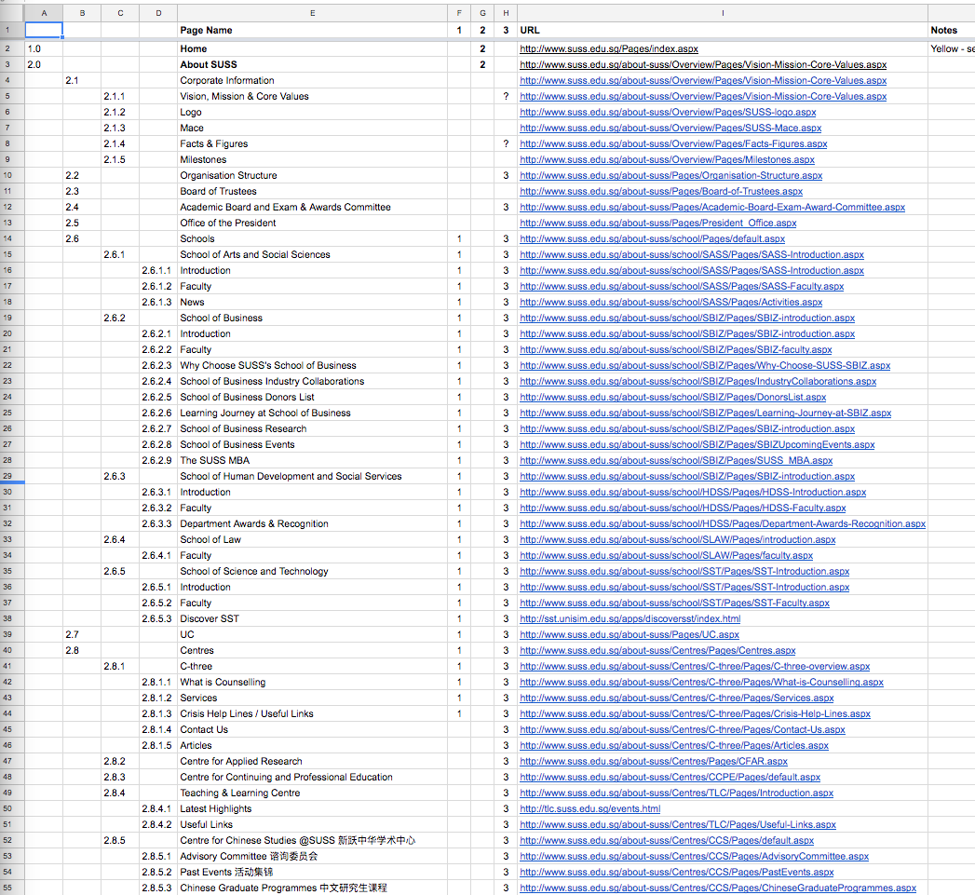The height and width of the screenshot is (895, 975).
Task: Open the What-is-Counselling.aspx link
Action: (x=701, y=682)
